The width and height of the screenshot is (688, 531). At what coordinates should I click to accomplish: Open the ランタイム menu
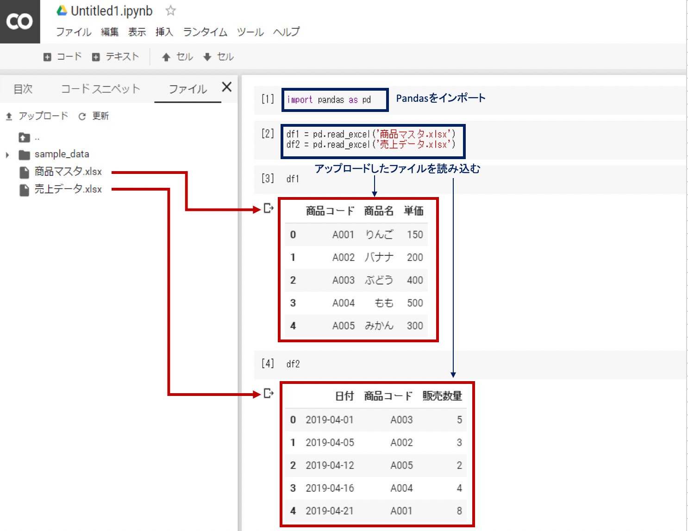204,32
